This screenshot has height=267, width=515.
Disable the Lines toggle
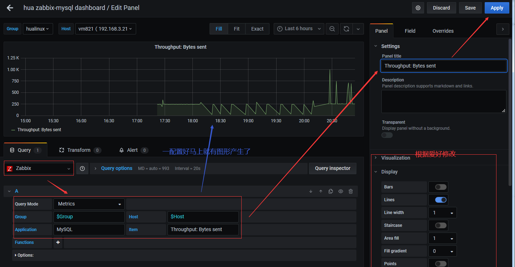(x=441, y=200)
